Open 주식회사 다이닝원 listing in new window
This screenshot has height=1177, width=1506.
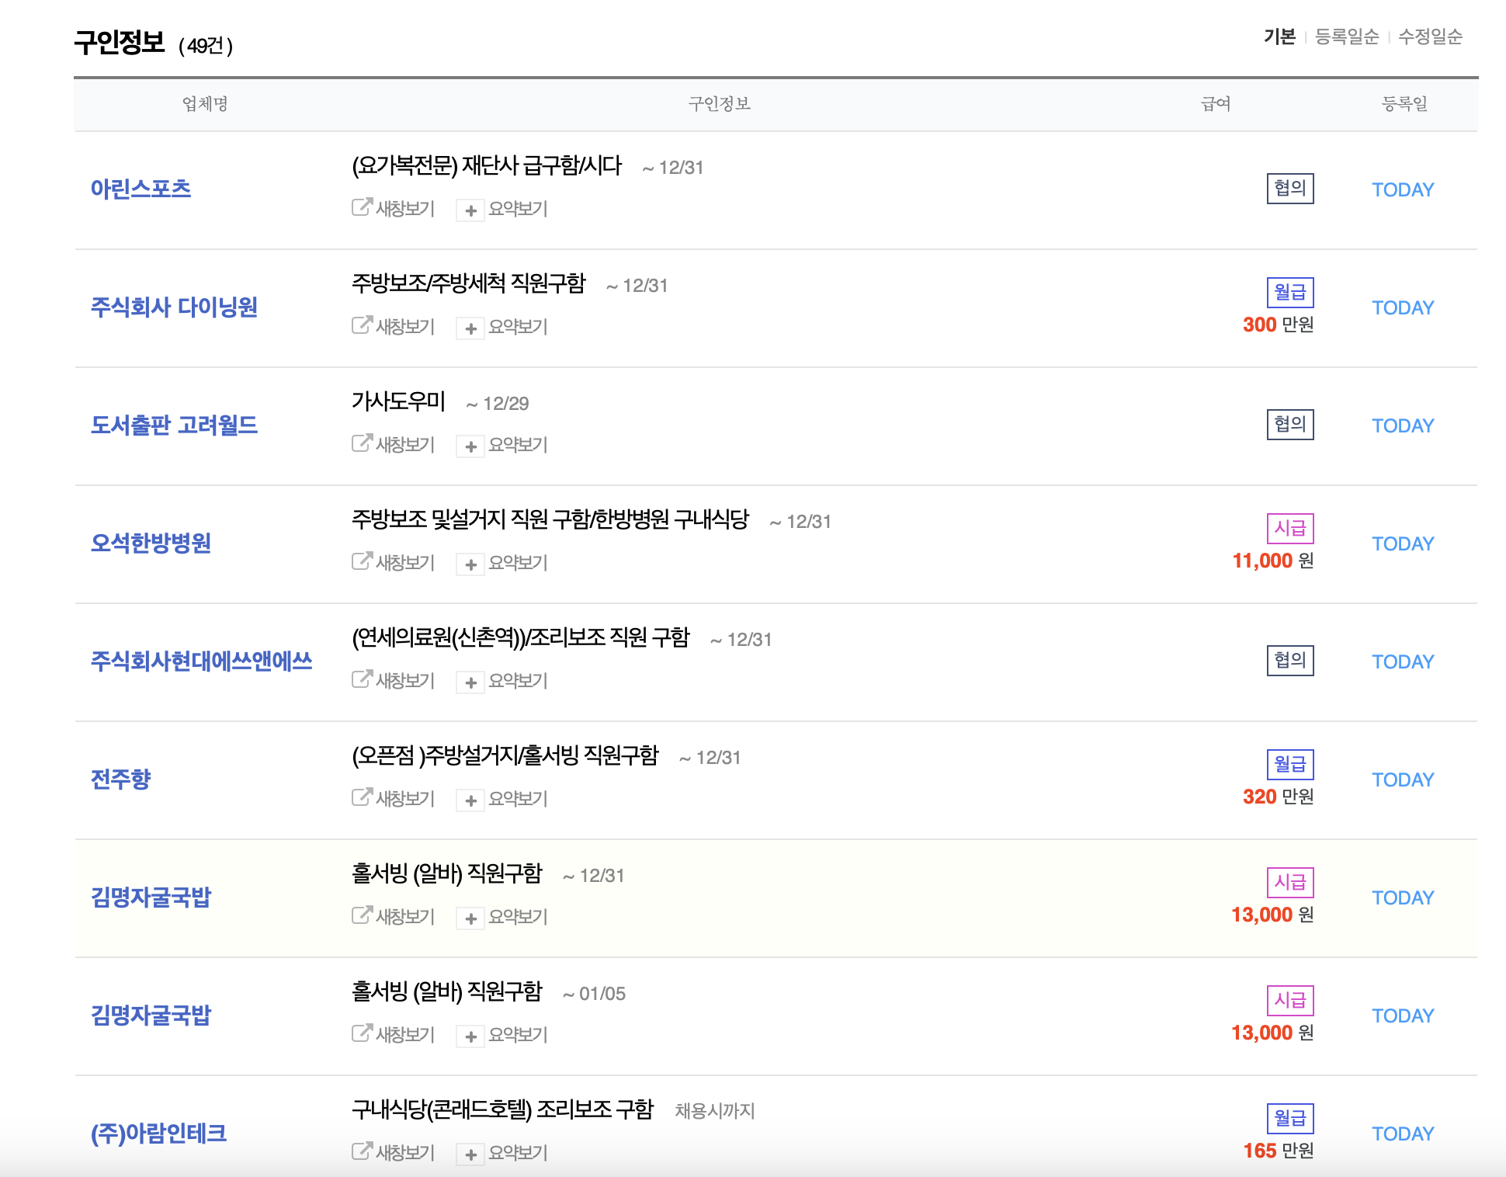[393, 326]
